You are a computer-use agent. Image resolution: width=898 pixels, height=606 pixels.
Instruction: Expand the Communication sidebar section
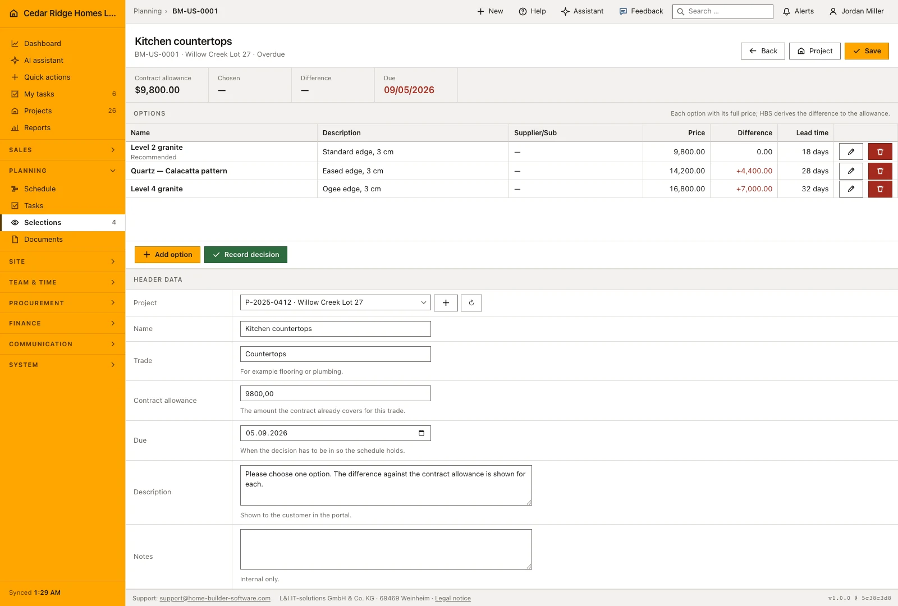[x=62, y=344]
